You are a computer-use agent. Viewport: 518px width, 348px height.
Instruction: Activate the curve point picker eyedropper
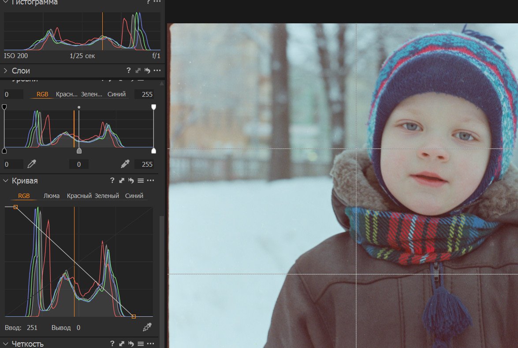(x=148, y=327)
